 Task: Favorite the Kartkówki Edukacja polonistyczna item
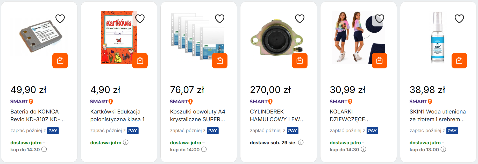coord(140,19)
